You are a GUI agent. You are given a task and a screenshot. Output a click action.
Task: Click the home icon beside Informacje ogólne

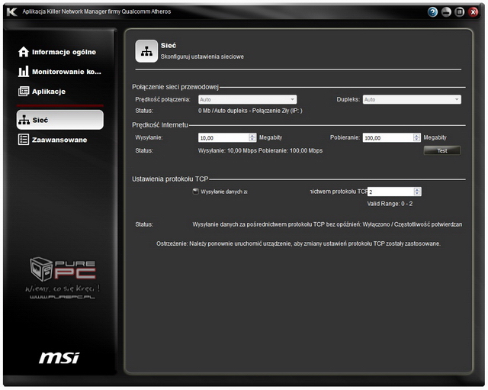pyautogui.click(x=24, y=52)
